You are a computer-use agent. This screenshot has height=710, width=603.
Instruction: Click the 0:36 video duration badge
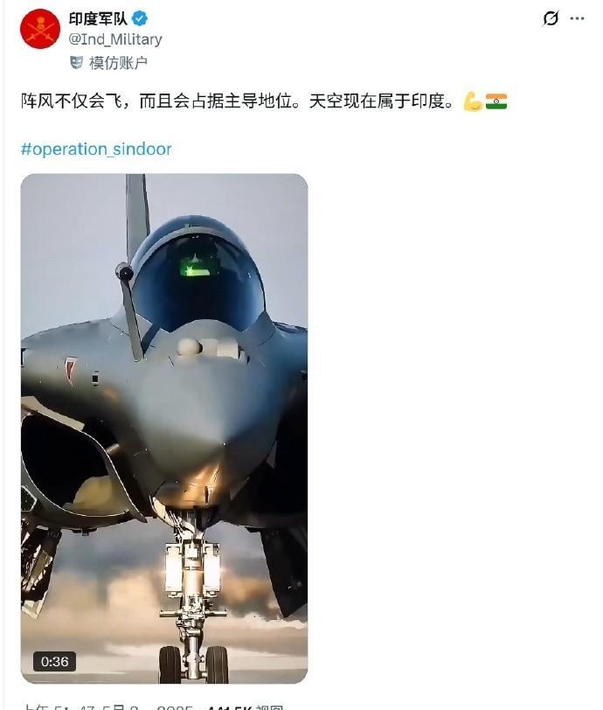pos(54,662)
